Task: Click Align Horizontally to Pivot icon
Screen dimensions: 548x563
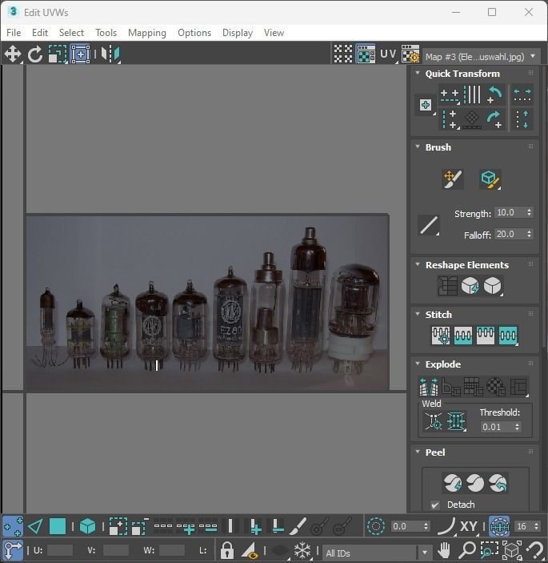Action: [x=450, y=95]
